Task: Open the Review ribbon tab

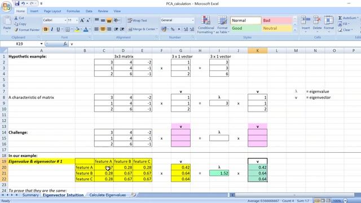Action: pos(103,11)
